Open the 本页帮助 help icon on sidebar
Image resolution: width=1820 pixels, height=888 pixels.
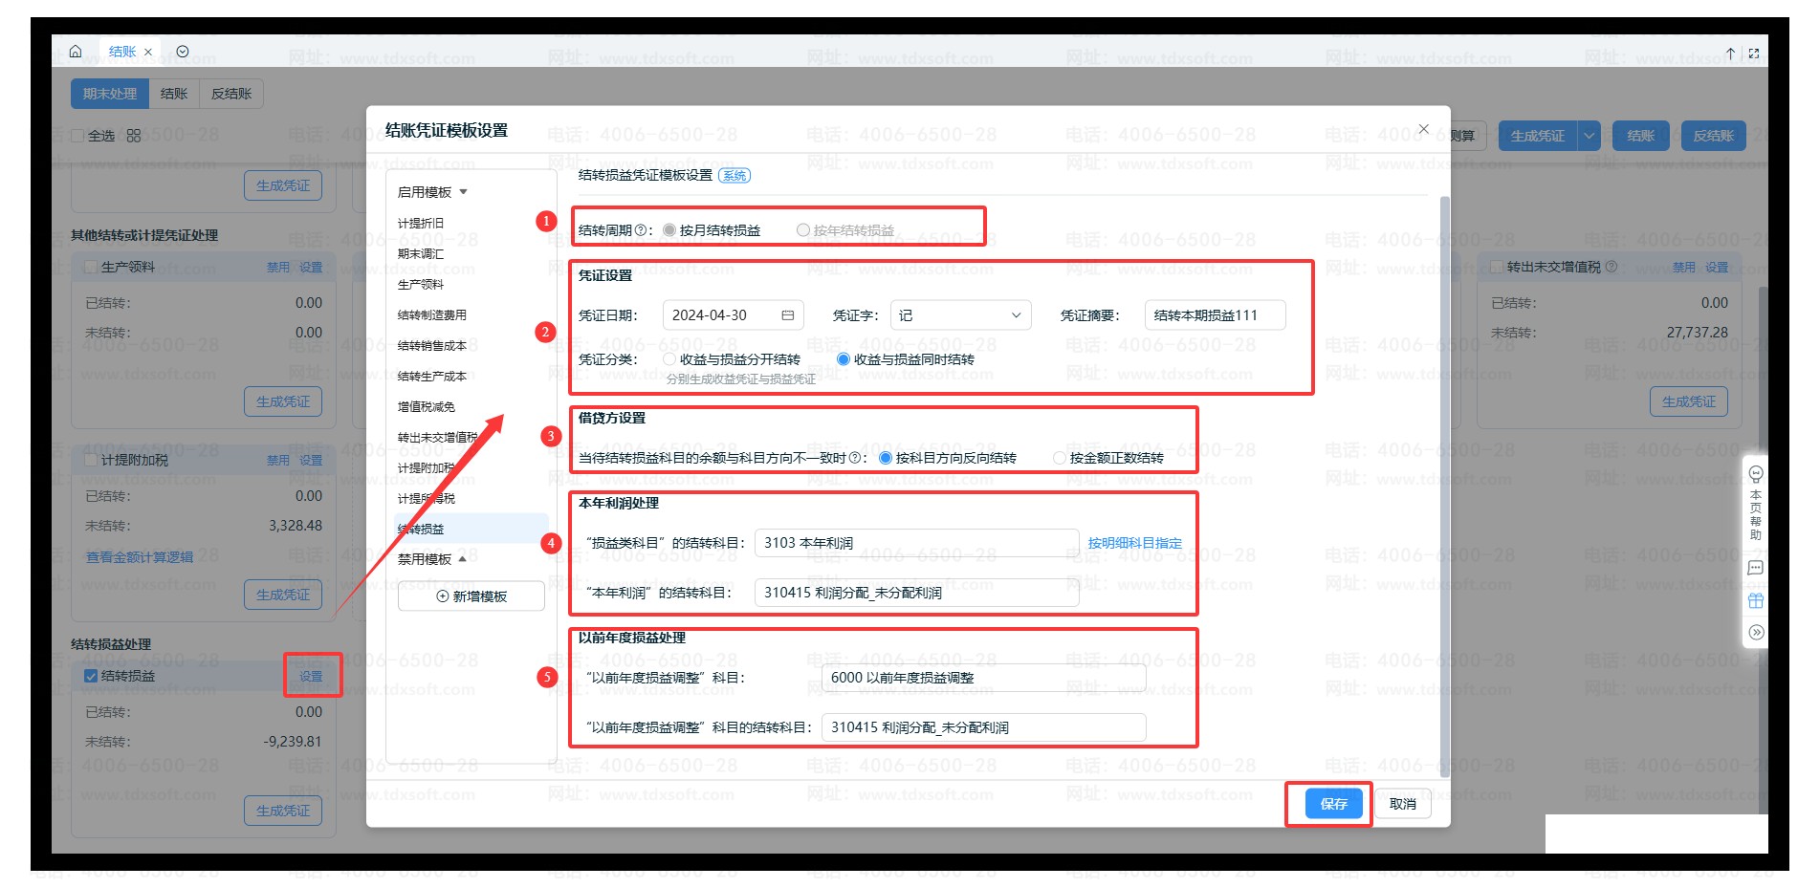(x=1755, y=474)
